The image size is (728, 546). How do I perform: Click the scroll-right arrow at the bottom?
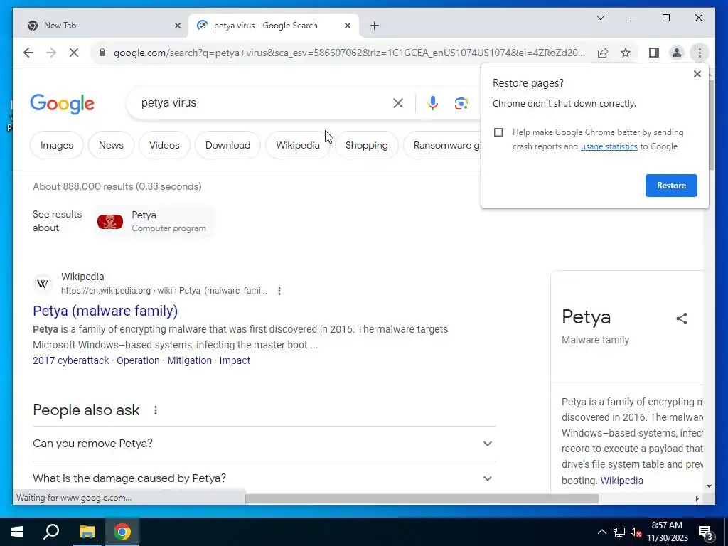pyautogui.click(x=697, y=498)
